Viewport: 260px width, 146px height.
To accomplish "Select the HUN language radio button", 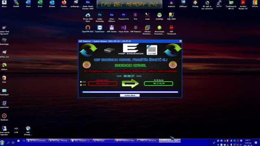I will tap(81, 85).
